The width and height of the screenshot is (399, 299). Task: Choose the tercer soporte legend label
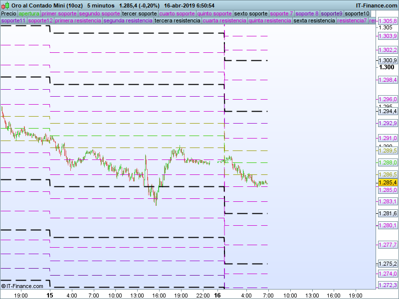(139, 13)
